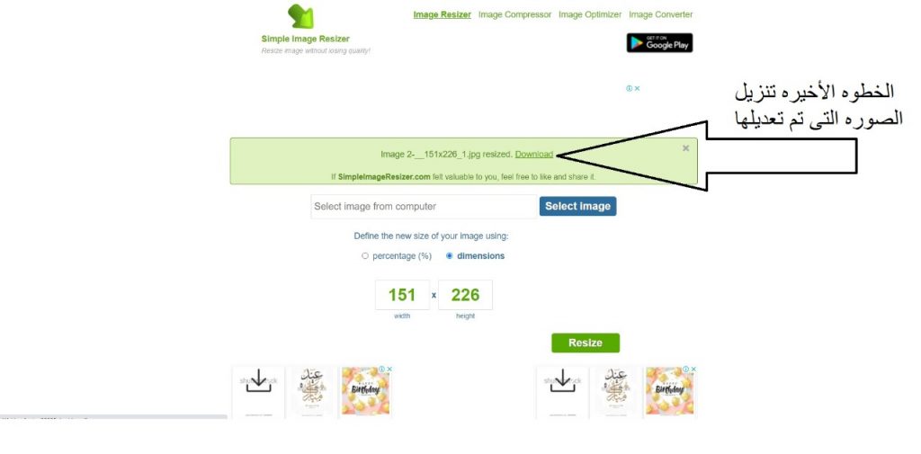Click the Simple Image Resizer green logo
Screen dimensions: 921x454
[300, 16]
